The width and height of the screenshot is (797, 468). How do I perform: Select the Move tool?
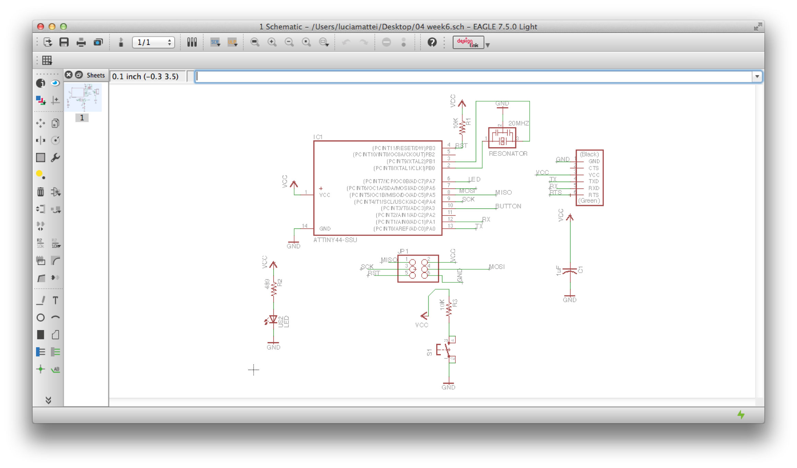(41, 123)
